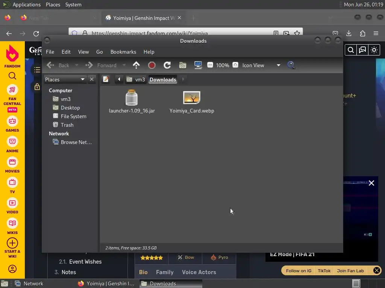Open Firefox hamburger menu

click(376, 33)
